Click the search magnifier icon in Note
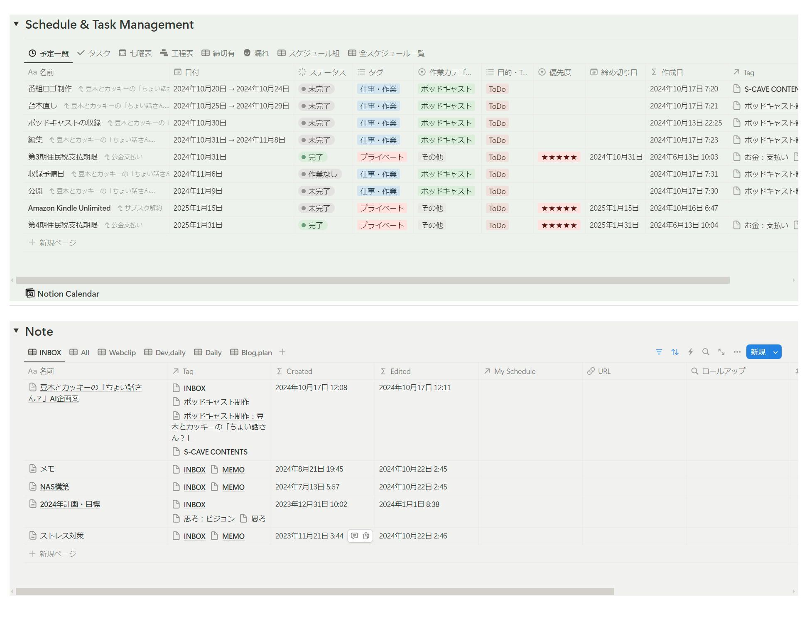Image resolution: width=807 pixels, height=617 pixels. point(706,352)
